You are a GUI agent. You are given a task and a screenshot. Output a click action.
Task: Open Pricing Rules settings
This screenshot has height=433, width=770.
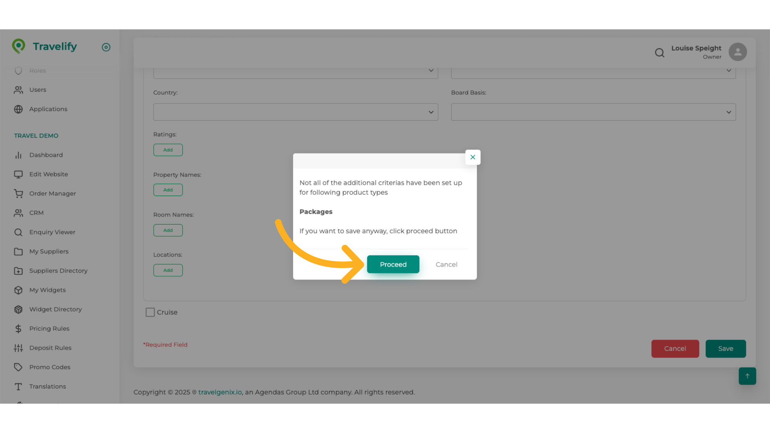pos(49,328)
